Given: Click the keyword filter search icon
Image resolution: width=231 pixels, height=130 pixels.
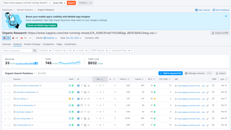Looking at the screenshot, I should coord(35,51).
